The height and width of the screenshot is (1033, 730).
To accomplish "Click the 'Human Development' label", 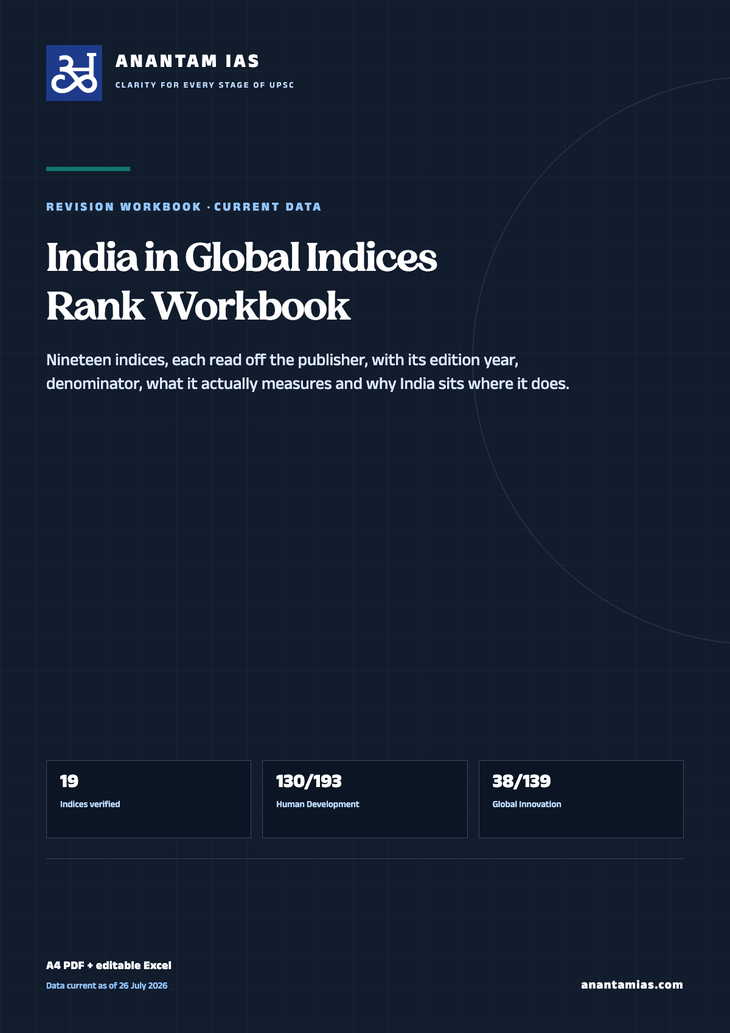I will [x=318, y=804].
